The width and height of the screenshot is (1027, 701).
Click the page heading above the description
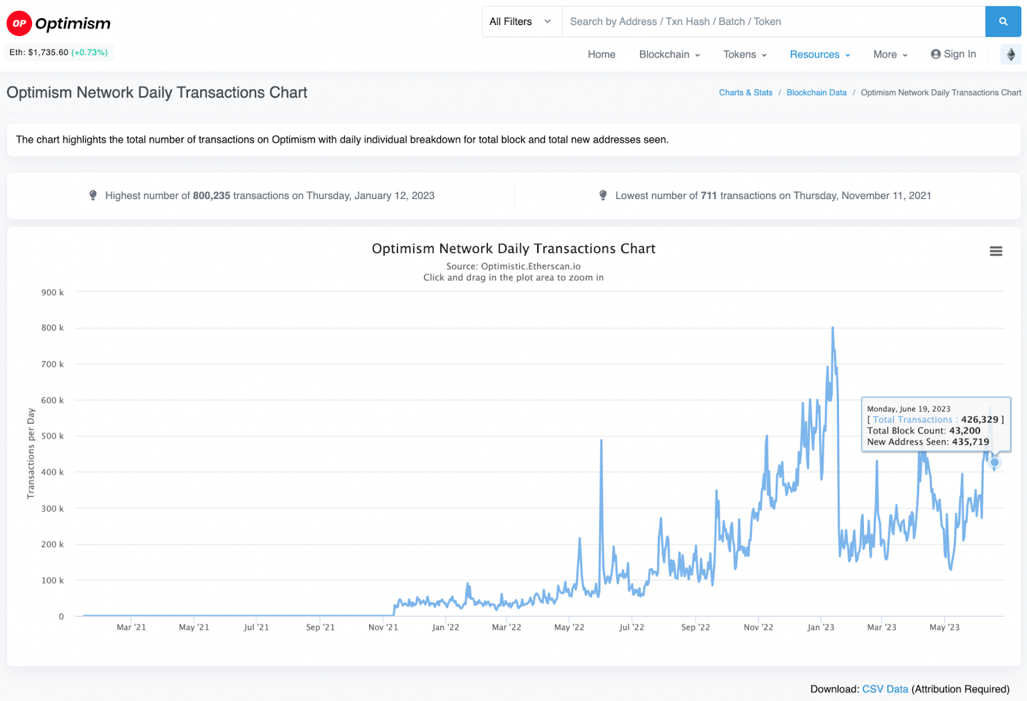point(157,92)
